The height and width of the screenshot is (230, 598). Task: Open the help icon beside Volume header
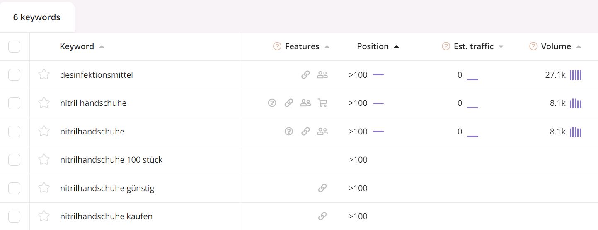(533, 46)
